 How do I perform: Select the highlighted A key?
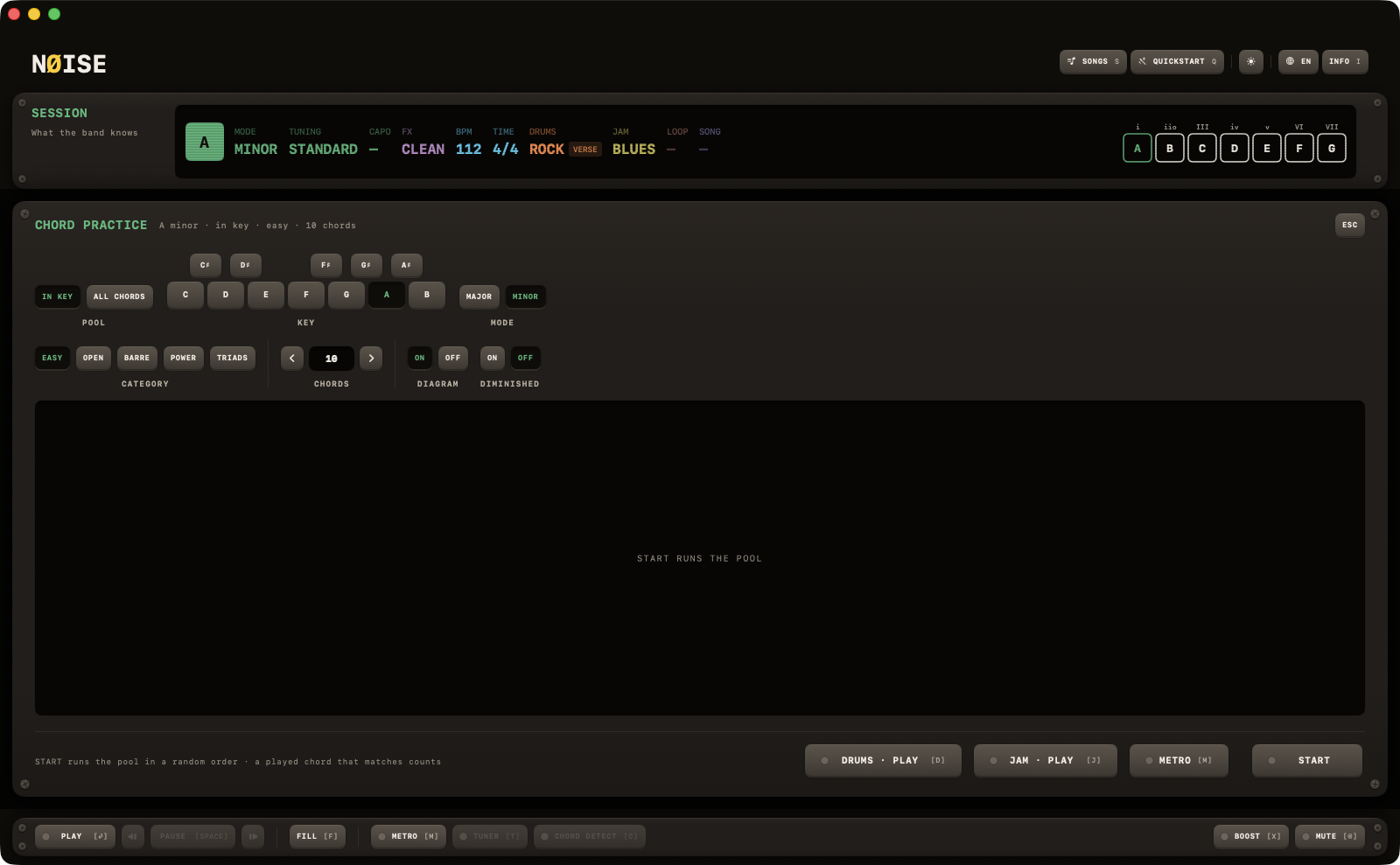tap(387, 295)
